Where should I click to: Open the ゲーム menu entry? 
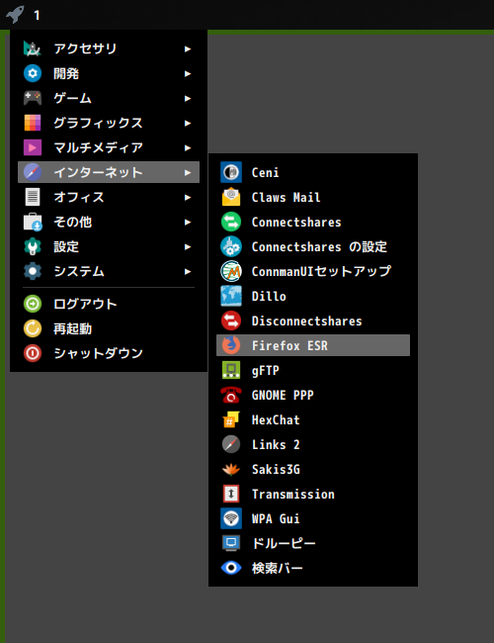pyautogui.click(x=109, y=98)
